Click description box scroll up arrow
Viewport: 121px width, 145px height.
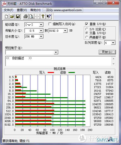113,59
